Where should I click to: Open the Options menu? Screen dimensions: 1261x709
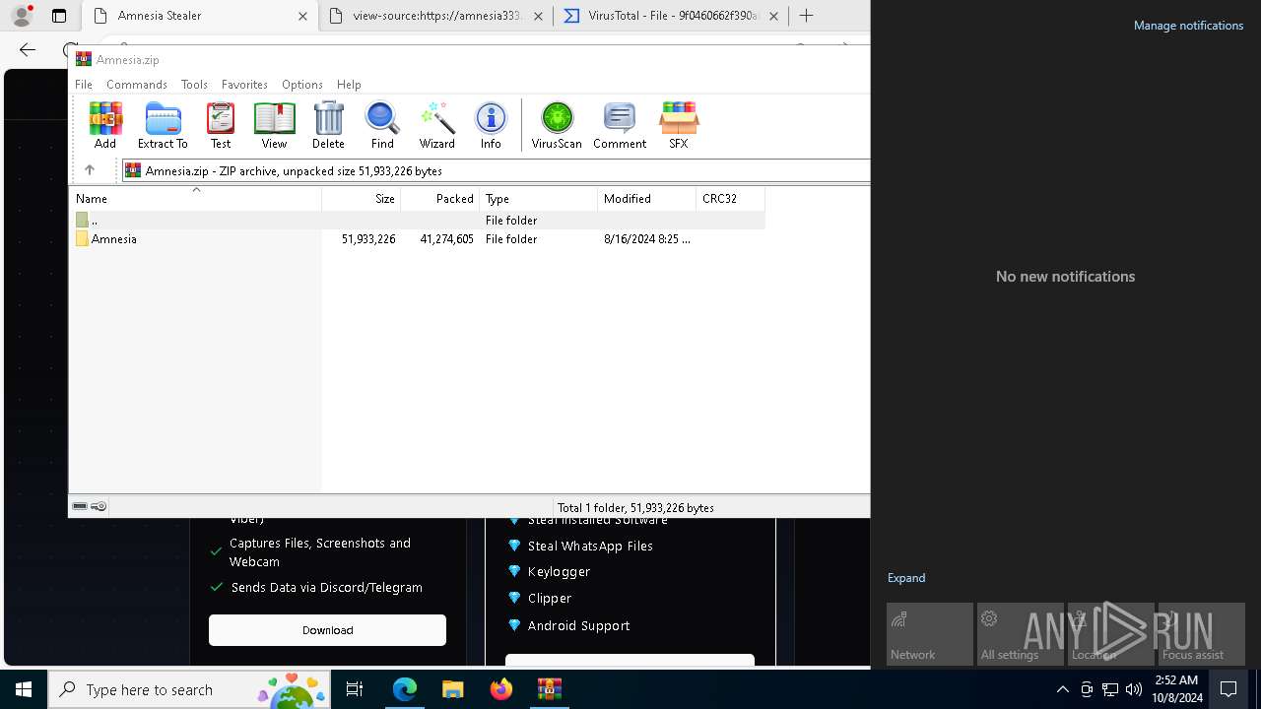click(x=301, y=85)
